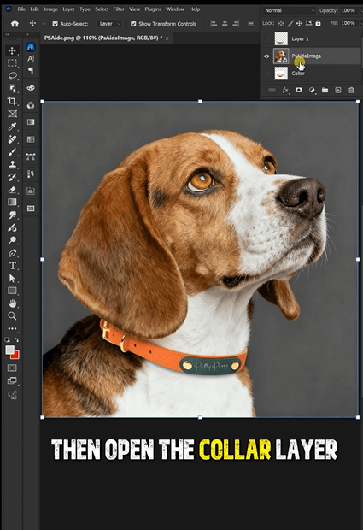Select the Zoom tool
Screen dimensions: 363x530
pyautogui.click(x=12, y=316)
